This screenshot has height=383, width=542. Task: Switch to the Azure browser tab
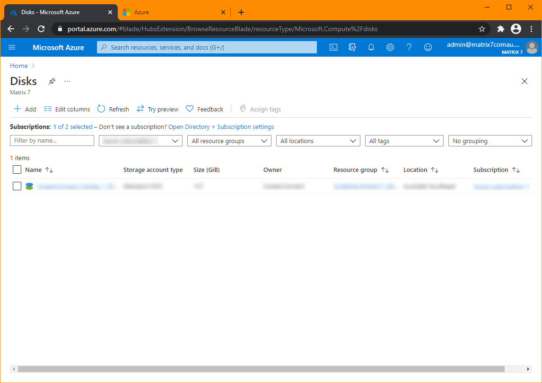pos(175,12)
